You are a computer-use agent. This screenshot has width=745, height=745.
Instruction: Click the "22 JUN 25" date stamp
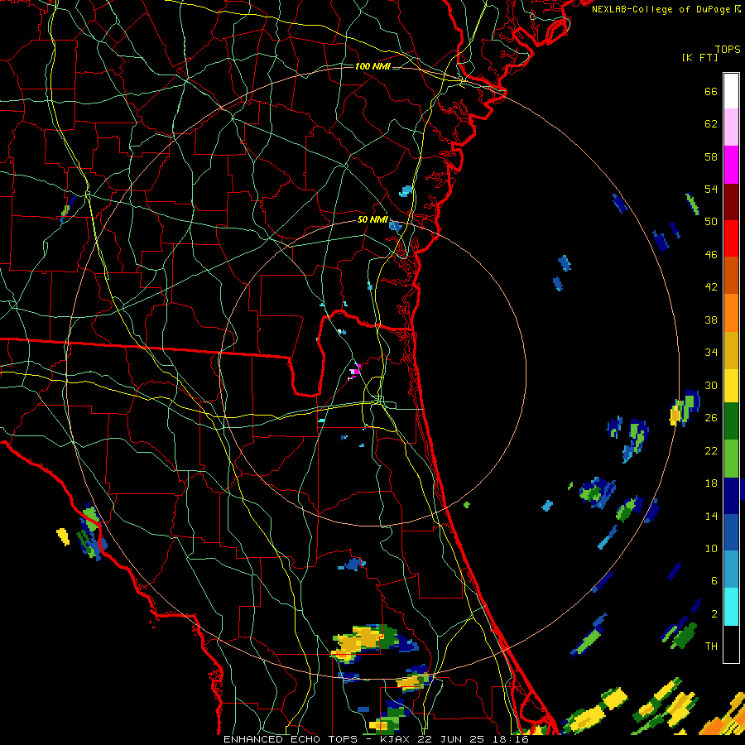click(x=451, y=739)
